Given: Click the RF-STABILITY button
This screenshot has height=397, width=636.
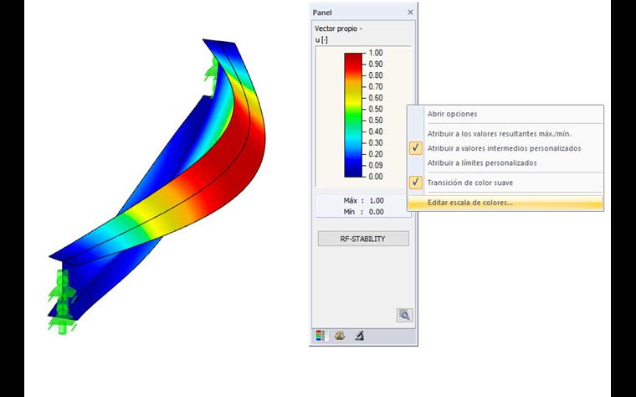Looking at the screenshot, I should pos(363,239).
